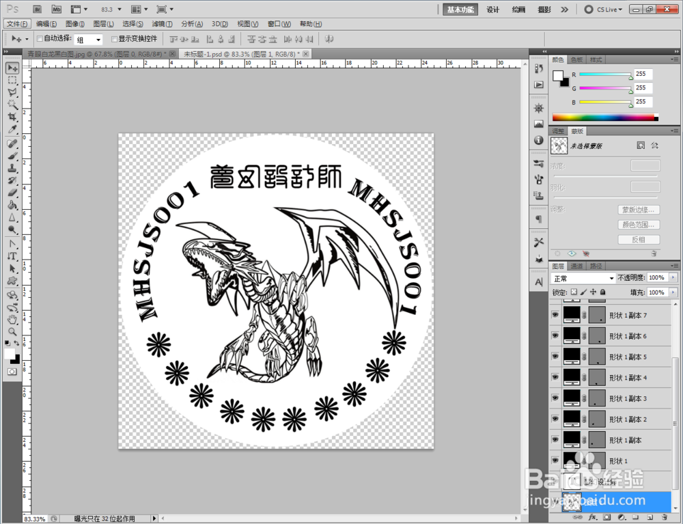Open the auto-select 组 dropdown
This screenshot has height=524, width=683.
(88, 40)
